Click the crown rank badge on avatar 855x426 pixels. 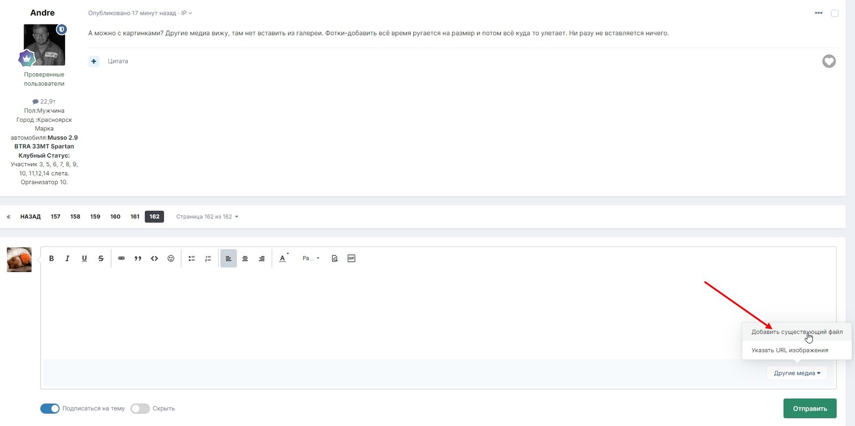click(27, 58)
